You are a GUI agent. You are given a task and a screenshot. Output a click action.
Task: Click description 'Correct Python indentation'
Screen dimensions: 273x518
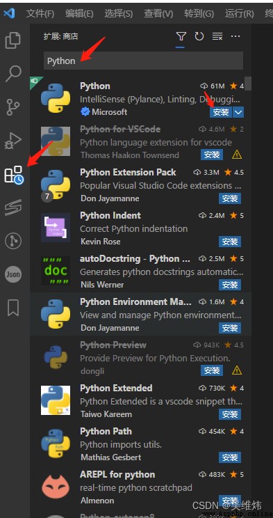pos(134,228)
